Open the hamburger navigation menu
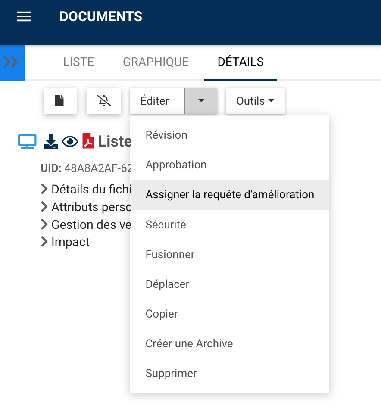 (x=24, y=17)
